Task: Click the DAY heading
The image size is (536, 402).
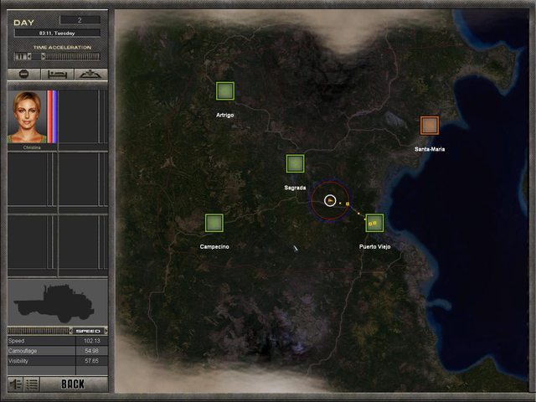Action: [x=24, y=23]
